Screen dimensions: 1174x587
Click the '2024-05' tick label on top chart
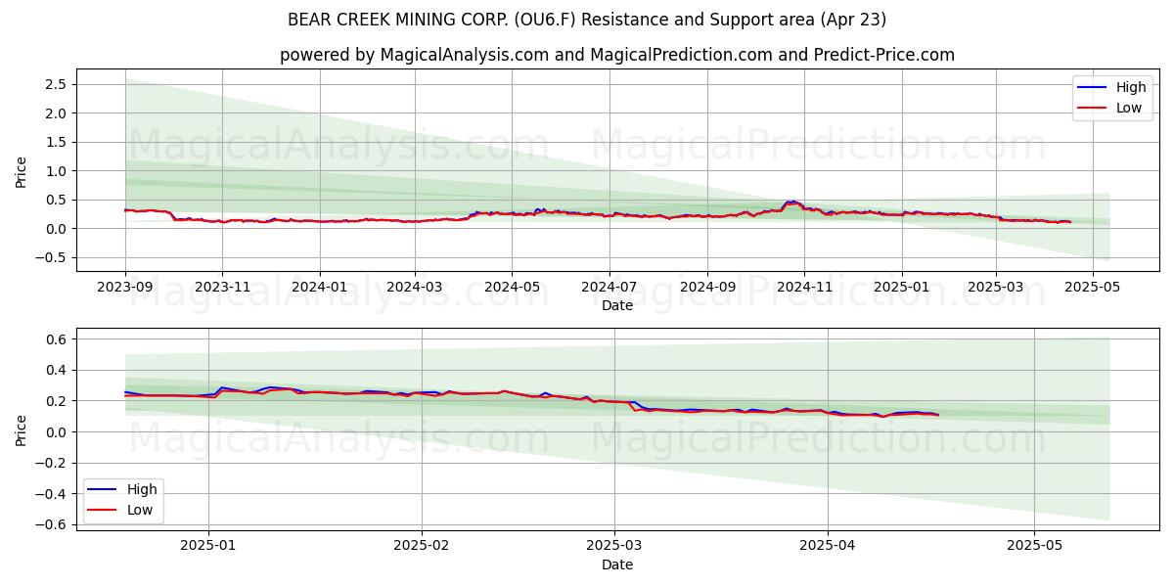click(512, 287)
